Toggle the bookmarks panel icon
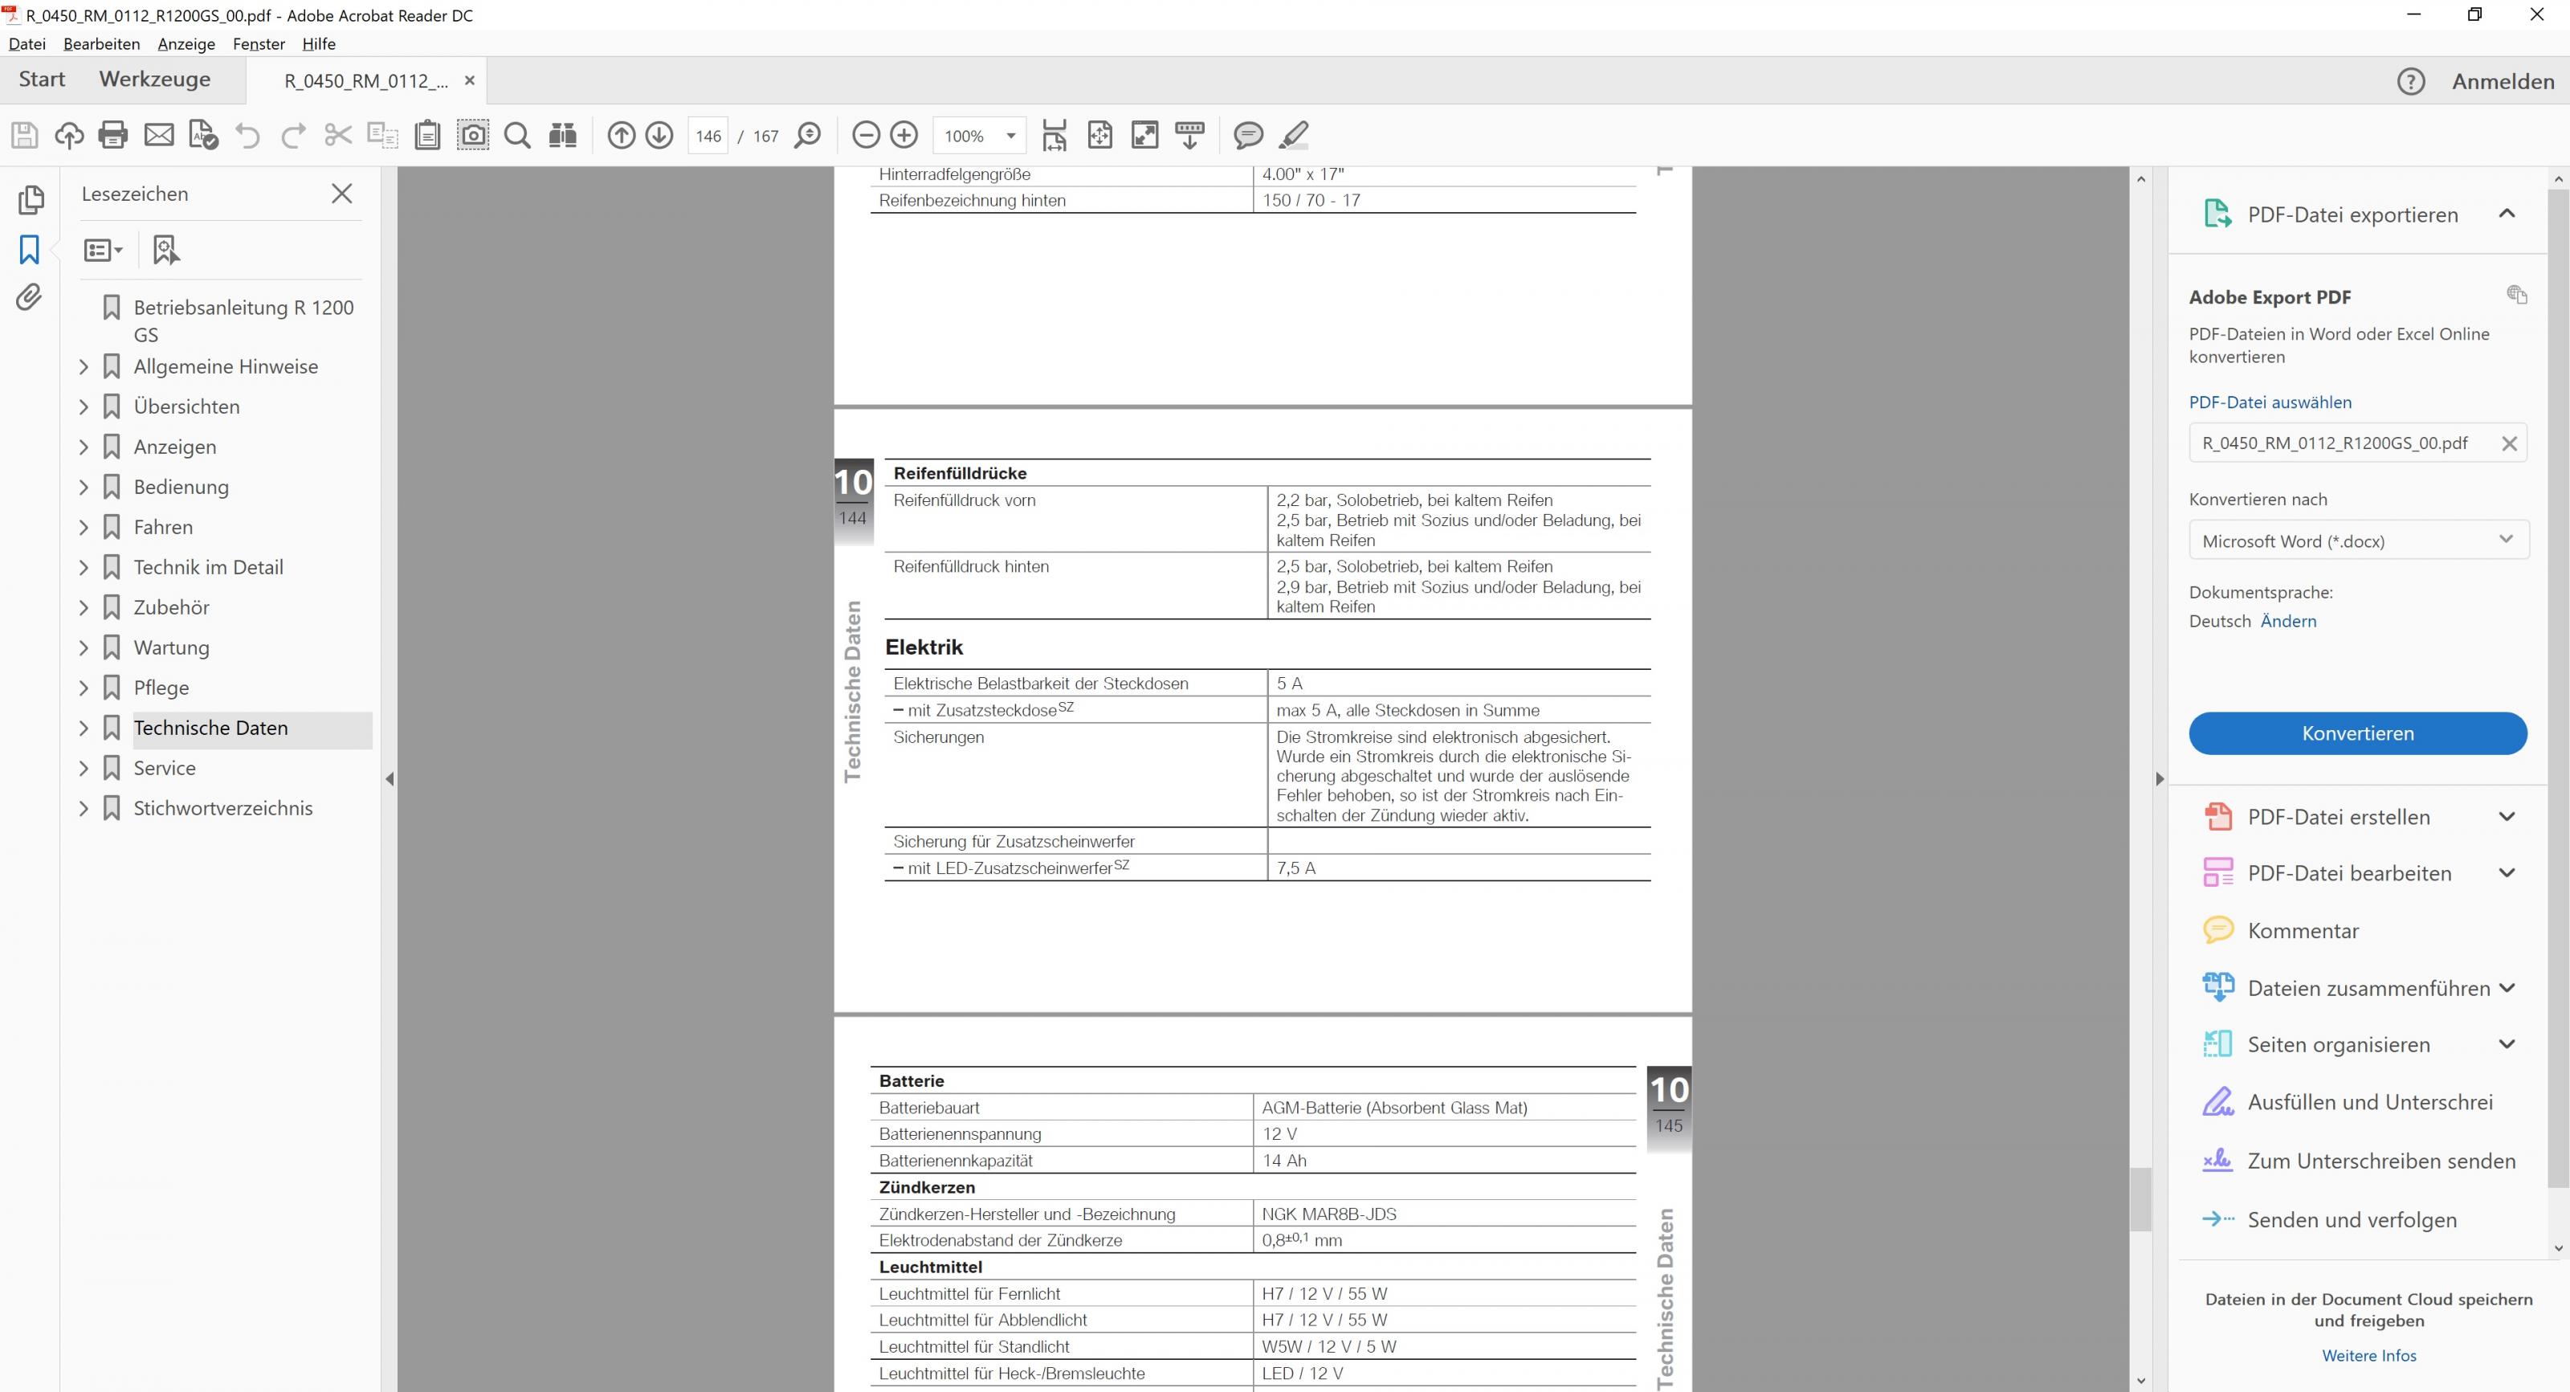 tap(29, 250)
